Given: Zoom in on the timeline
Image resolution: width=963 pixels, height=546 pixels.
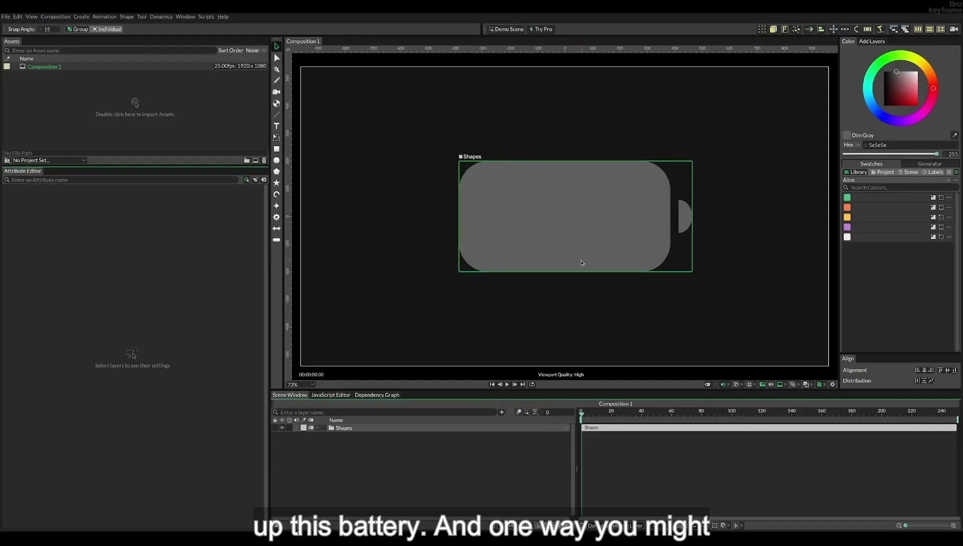Looking at the screenshot, I should pyautogui.click(x=953, y=525).
